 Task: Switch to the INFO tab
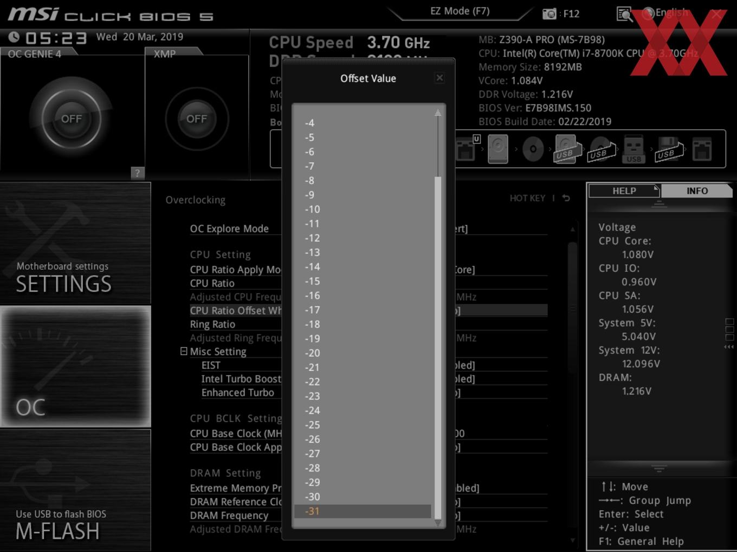[697, 191]
